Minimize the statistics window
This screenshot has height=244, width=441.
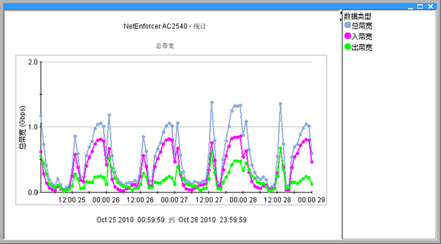click(x=410, y=7)
